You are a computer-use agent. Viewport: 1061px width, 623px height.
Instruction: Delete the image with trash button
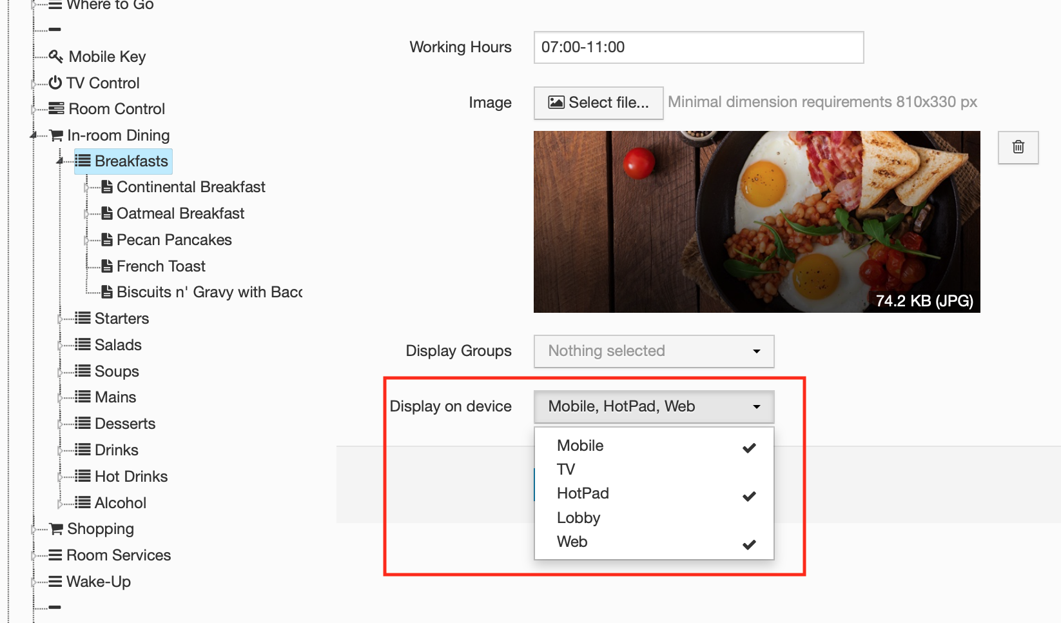click(1018, 147)
